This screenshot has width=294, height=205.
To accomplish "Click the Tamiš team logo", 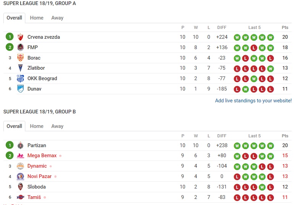I will click(x=21, y=197).
